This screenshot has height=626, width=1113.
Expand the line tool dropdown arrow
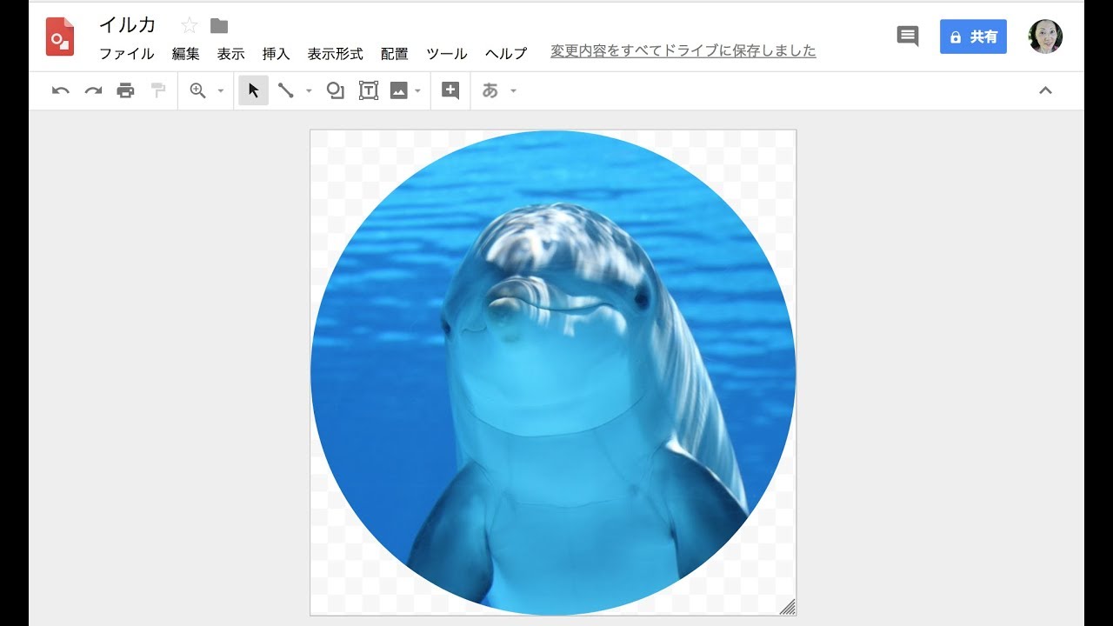click(x=309, y=91)
